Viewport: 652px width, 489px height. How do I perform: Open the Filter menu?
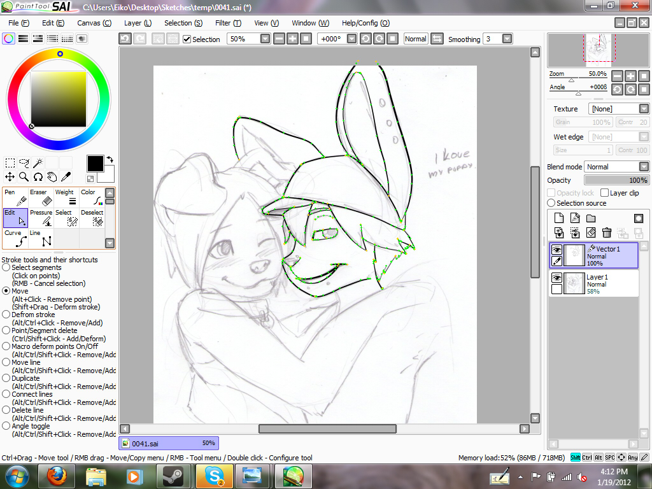pyautogui.click(x=227, y=23)
